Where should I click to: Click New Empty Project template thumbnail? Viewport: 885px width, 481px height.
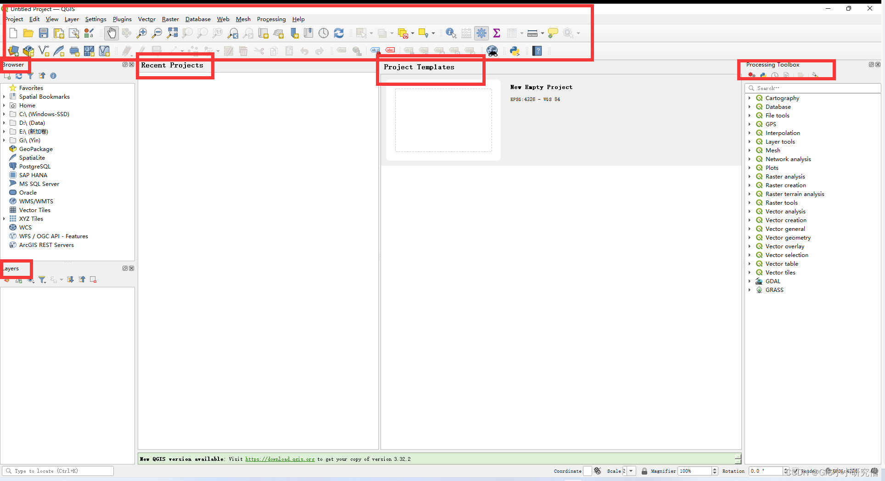coord(443,120)
